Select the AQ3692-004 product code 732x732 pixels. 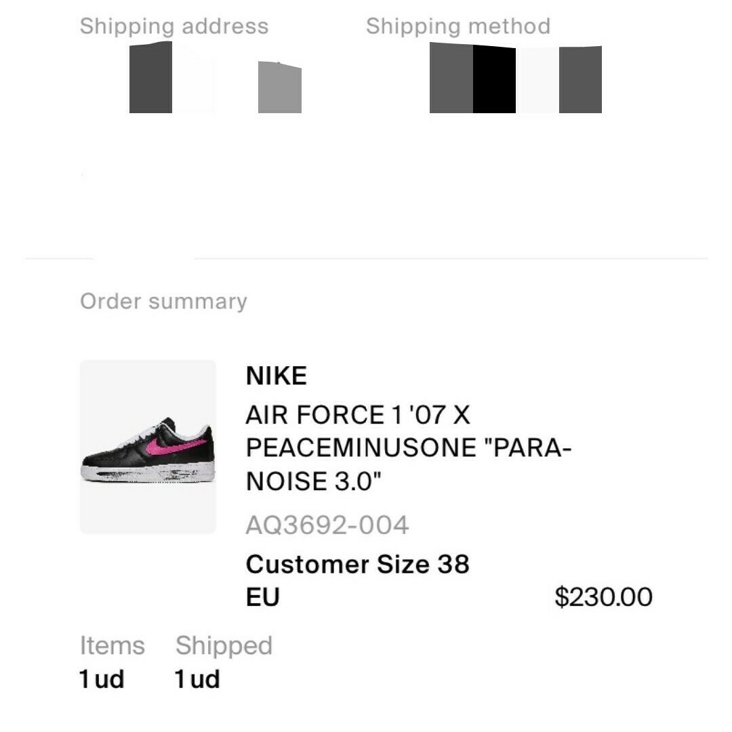click(x=327, y=525)
